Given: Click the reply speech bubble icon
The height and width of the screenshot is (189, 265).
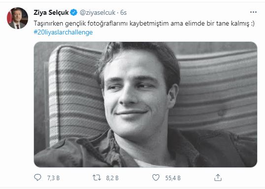Looking at the screenshot, I should click(x=37, y=178).
